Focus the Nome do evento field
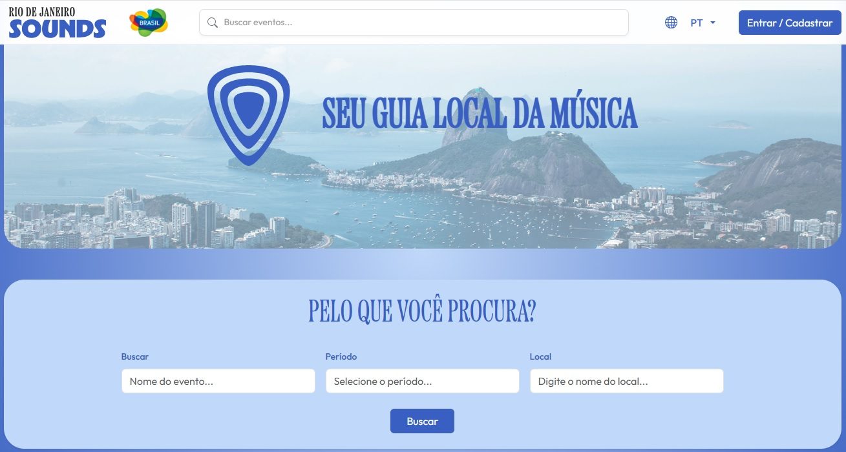 [x=218, y=381]
